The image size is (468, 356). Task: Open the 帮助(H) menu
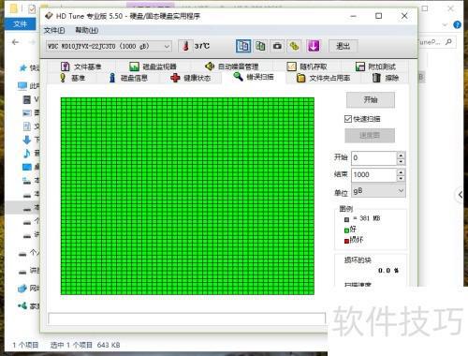coord(87,30)
